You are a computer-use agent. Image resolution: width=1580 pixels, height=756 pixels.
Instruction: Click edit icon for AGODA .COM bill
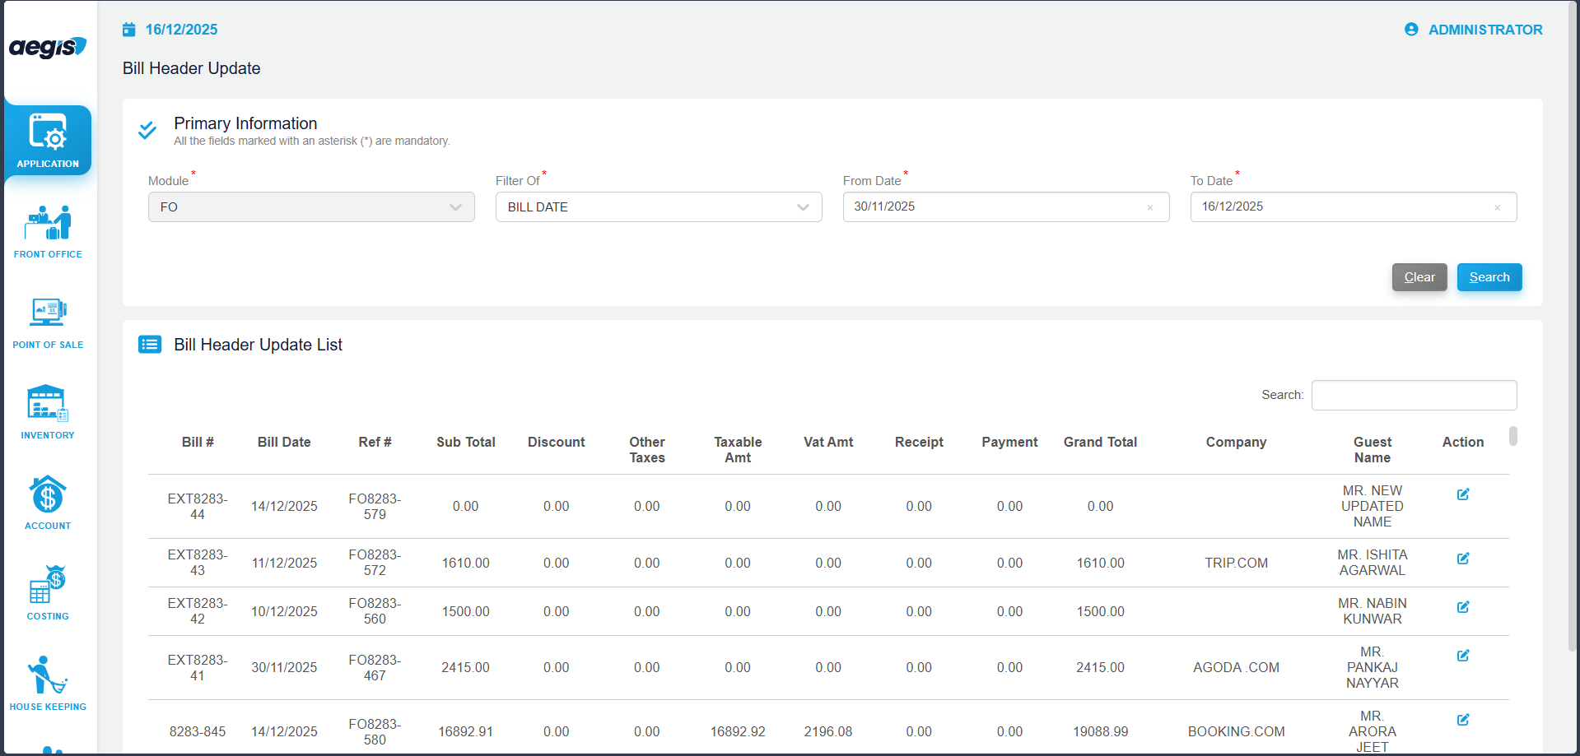coord(1462,656)
